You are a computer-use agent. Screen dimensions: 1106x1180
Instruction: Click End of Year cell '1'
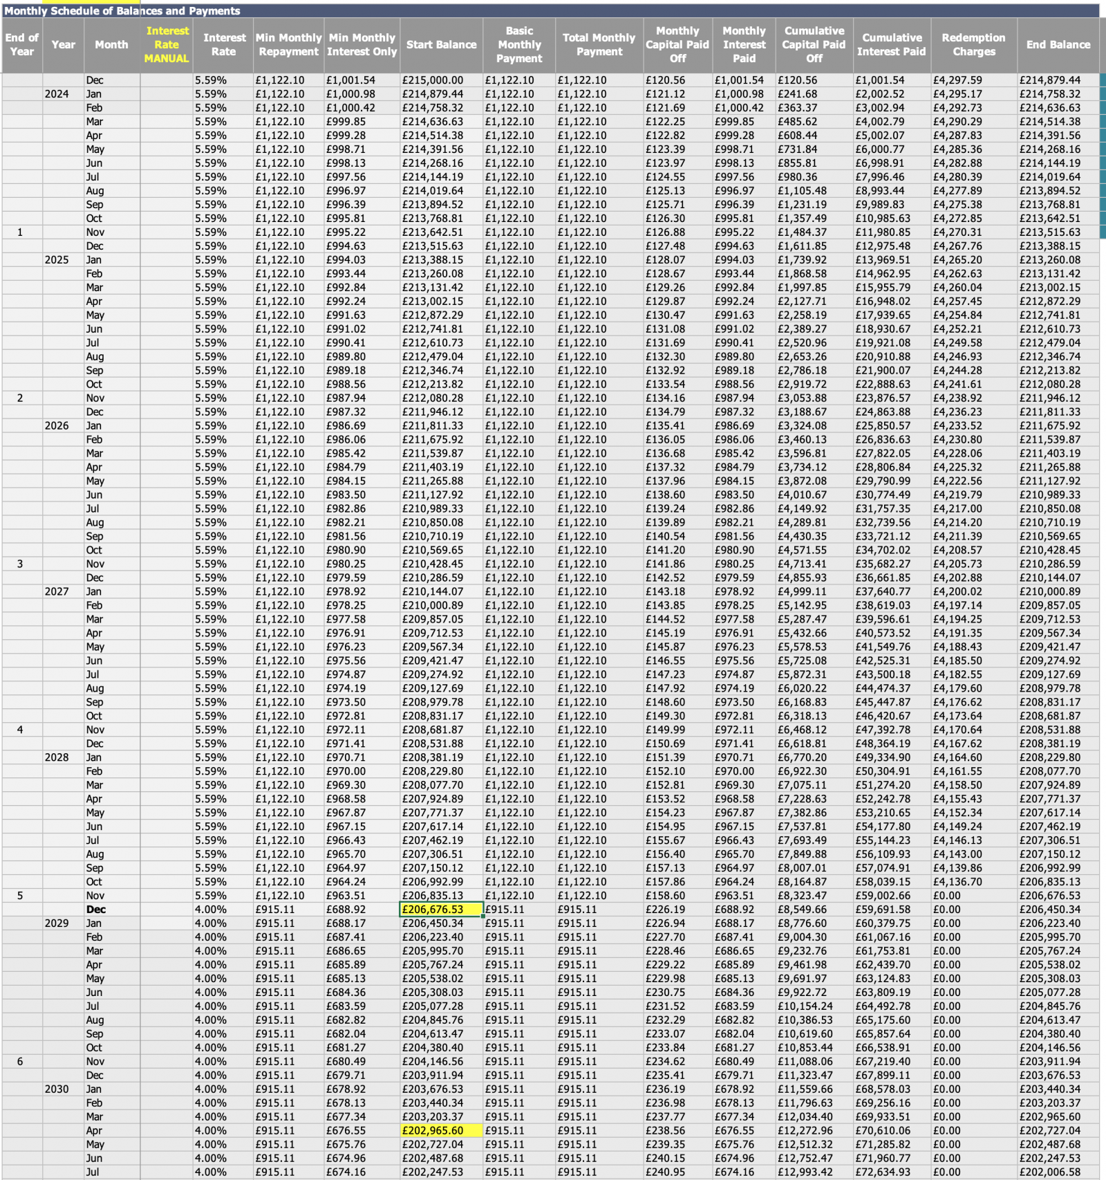pyautogui.click(x=22, y=232)
